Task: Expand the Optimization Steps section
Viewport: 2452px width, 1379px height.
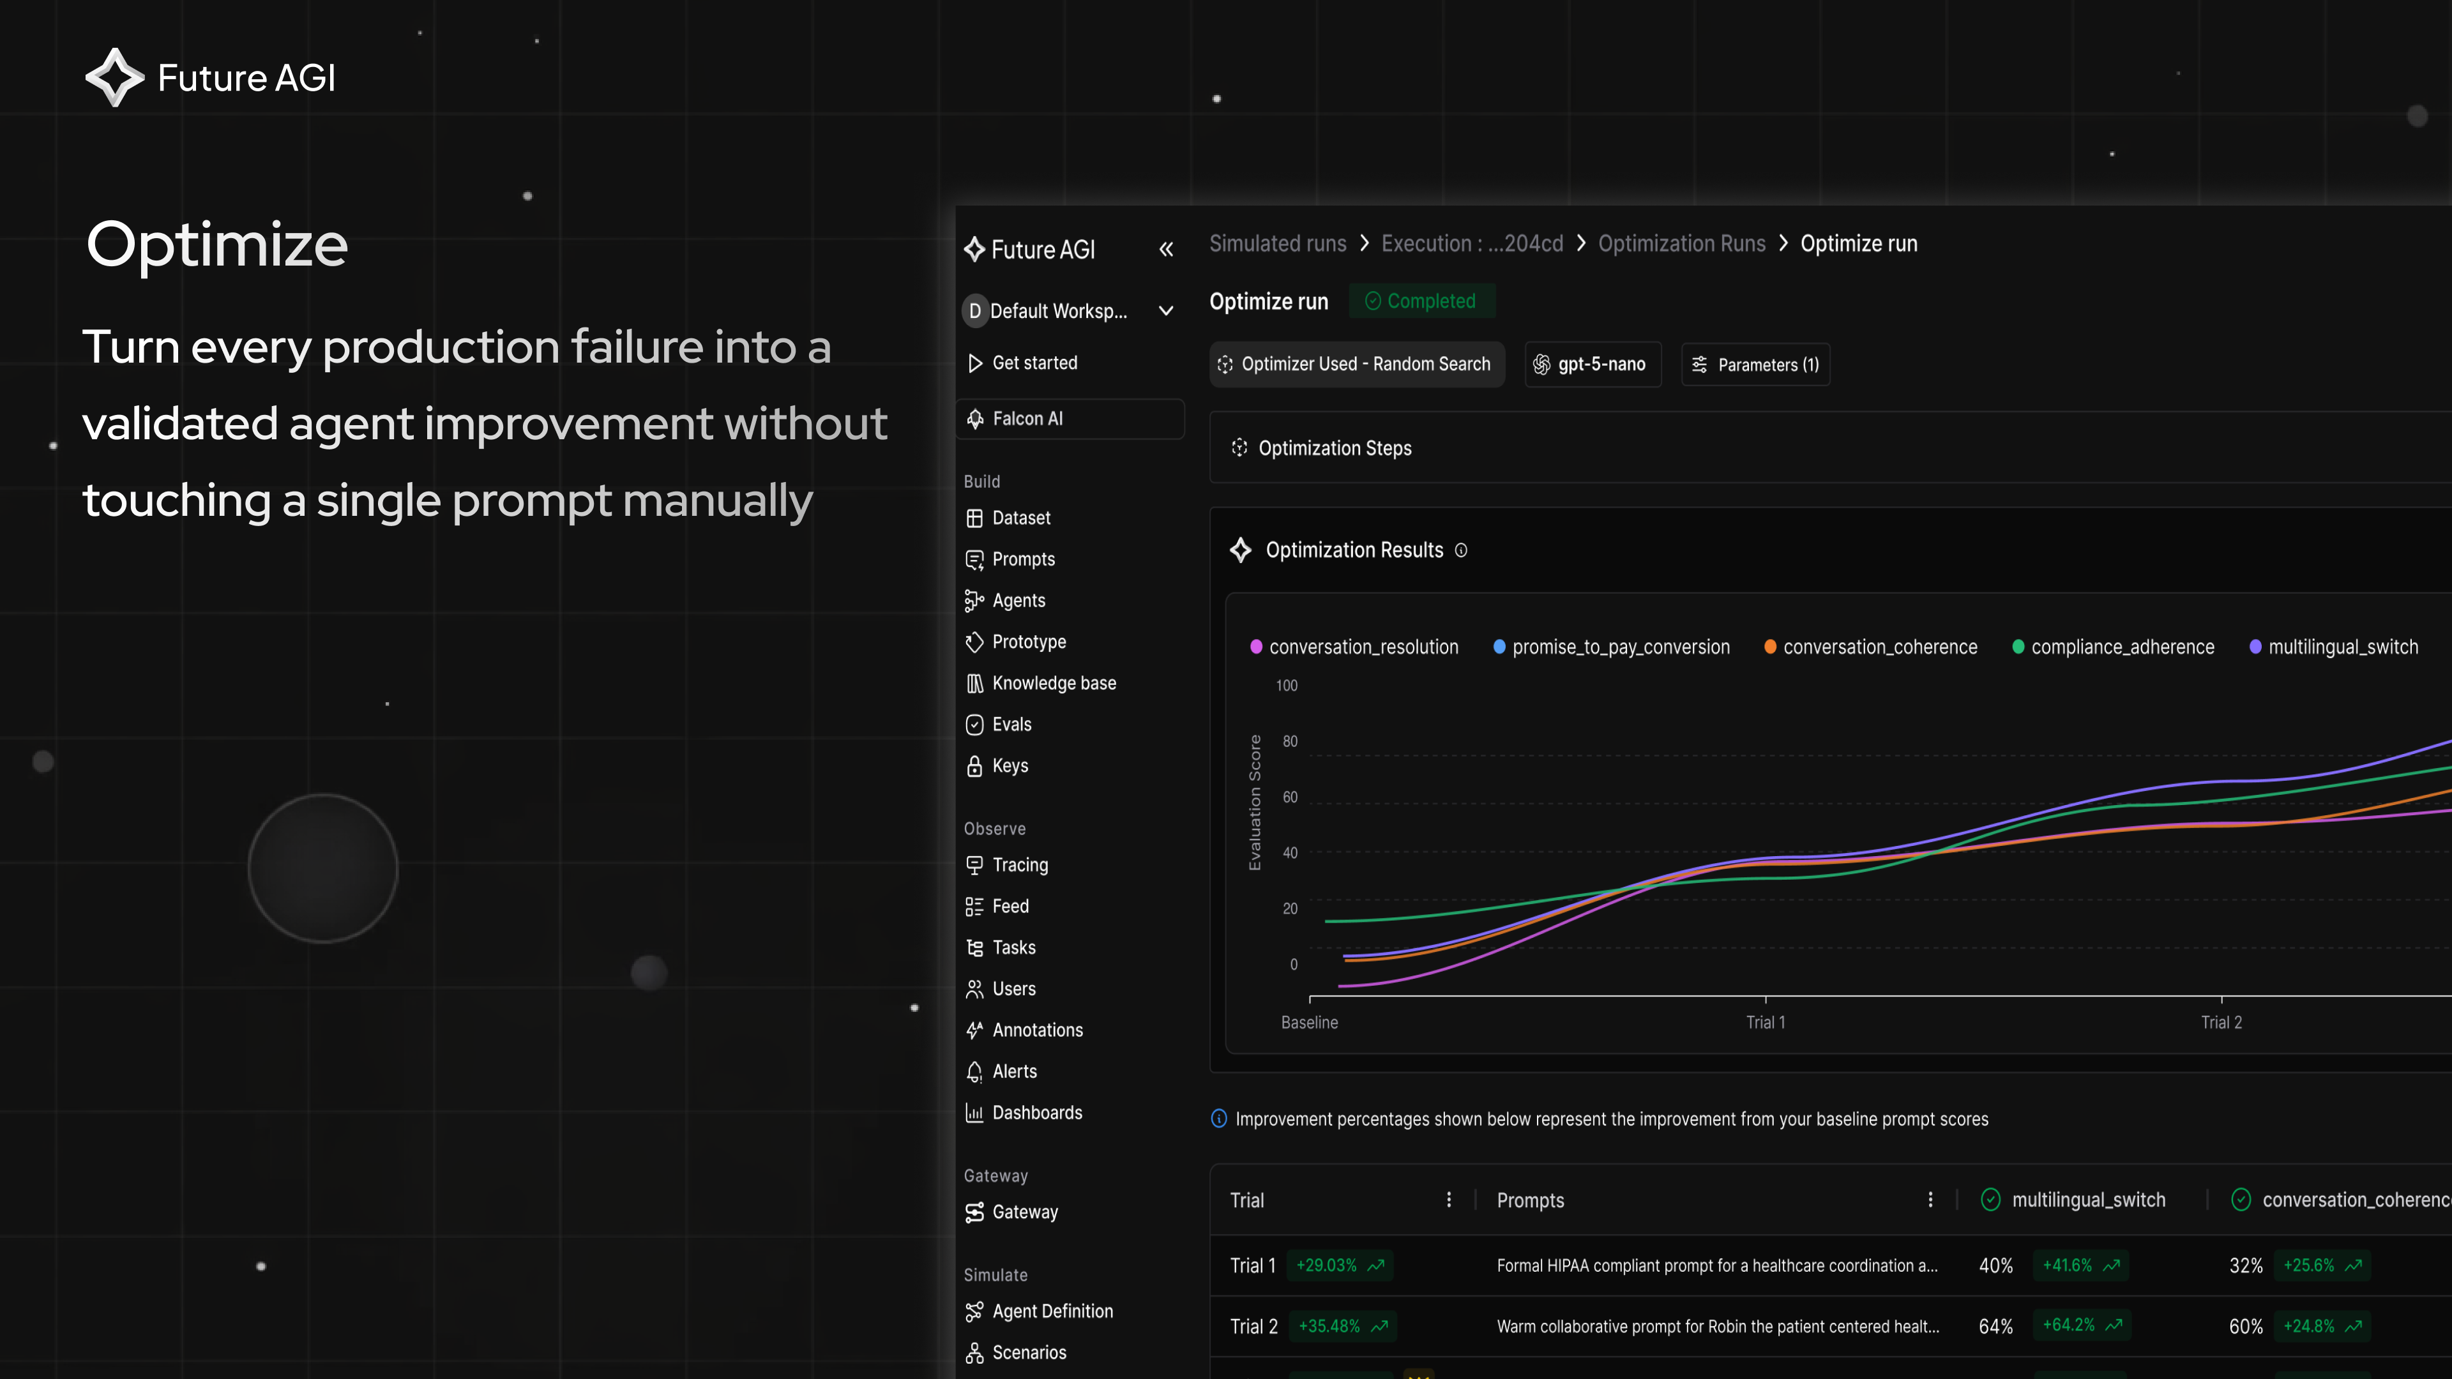Action: [1829, 448]
